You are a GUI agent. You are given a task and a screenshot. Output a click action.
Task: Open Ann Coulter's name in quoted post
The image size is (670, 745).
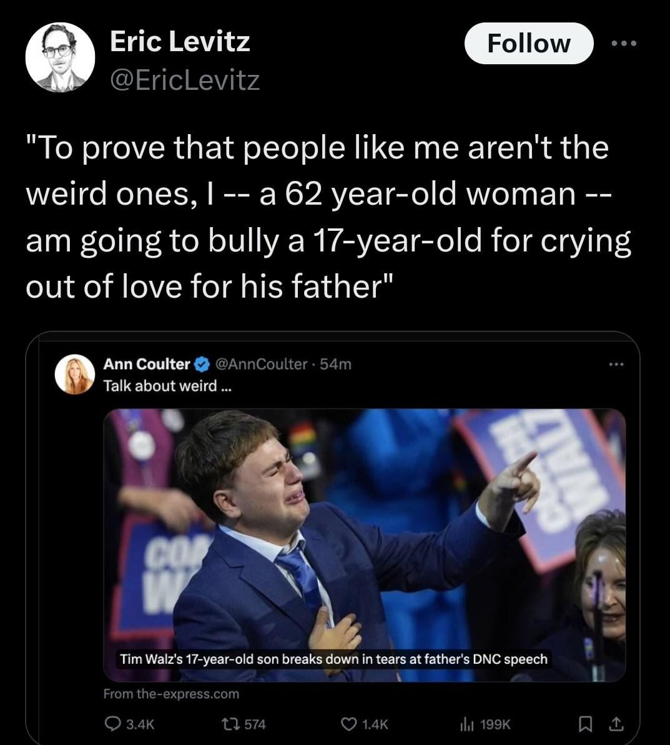(146, 364)
